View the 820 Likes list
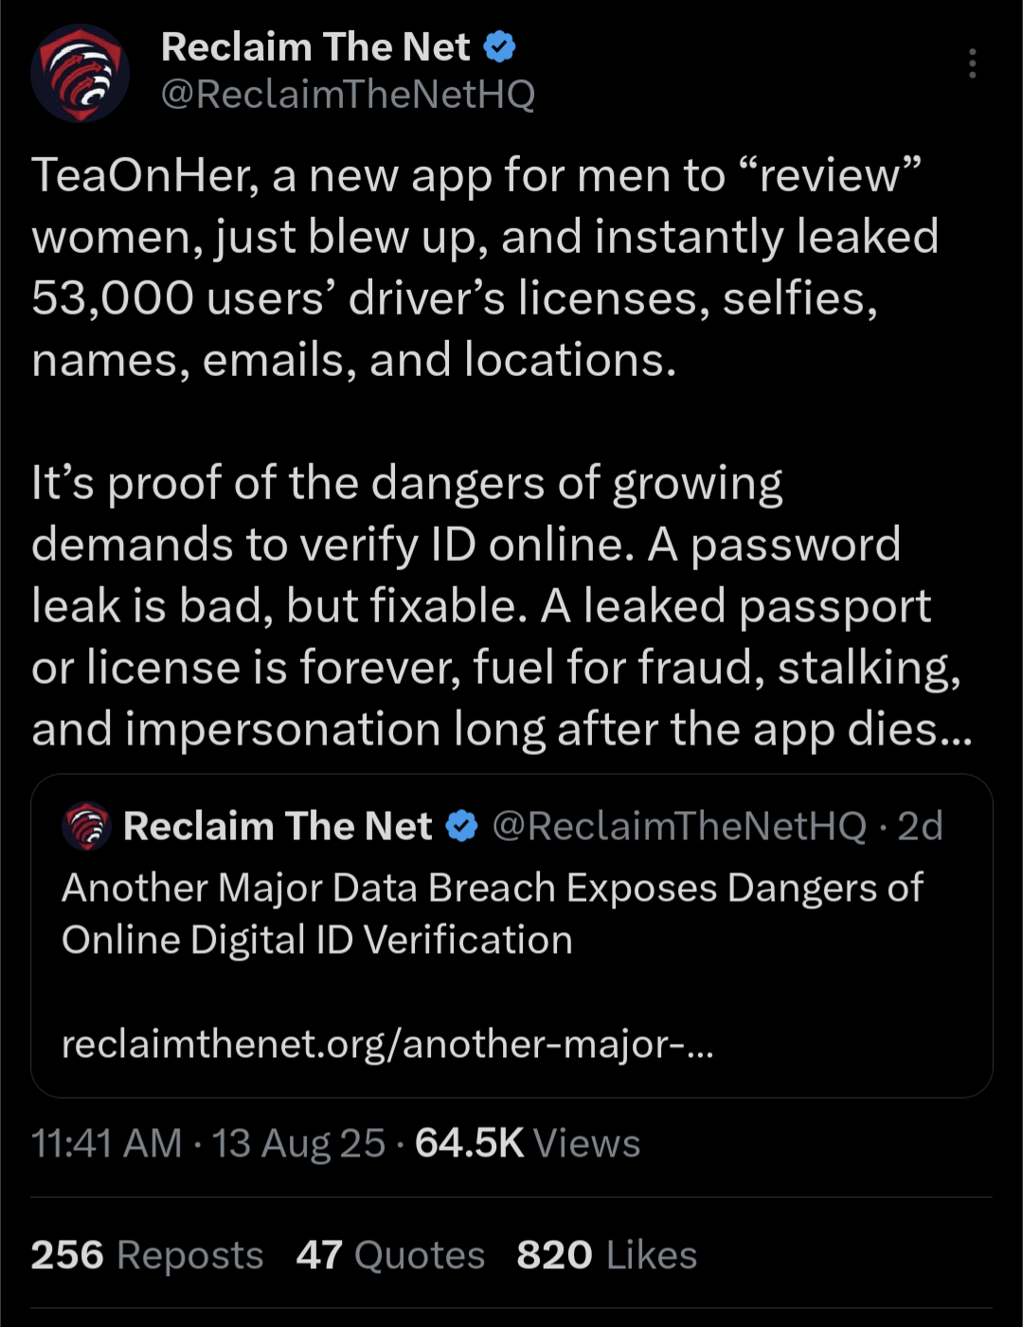This screenshot has height=1327, width=1023. [x=606, y=1255]
